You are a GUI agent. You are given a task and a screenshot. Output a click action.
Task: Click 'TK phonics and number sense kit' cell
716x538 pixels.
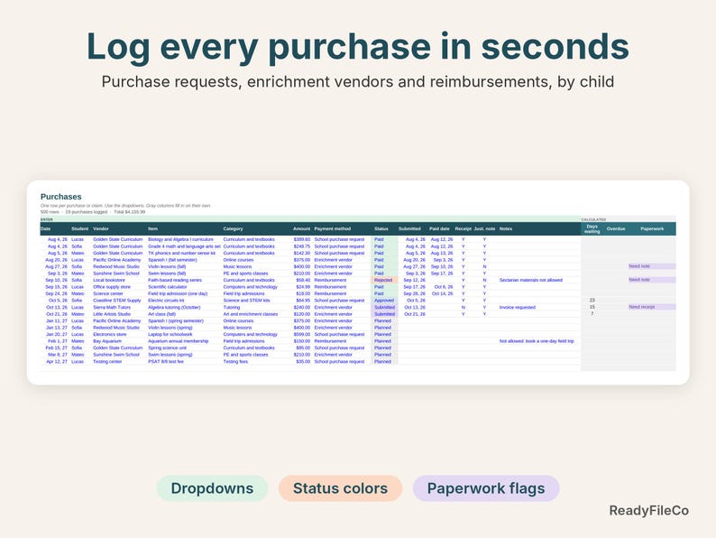[181, 253]
